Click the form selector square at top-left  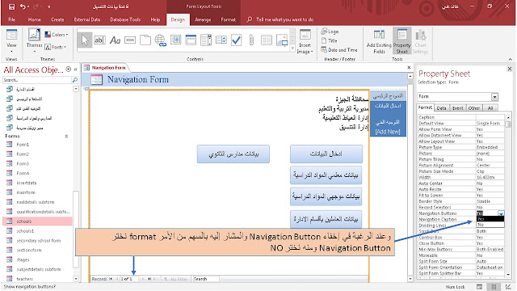(x=86, y=89)
